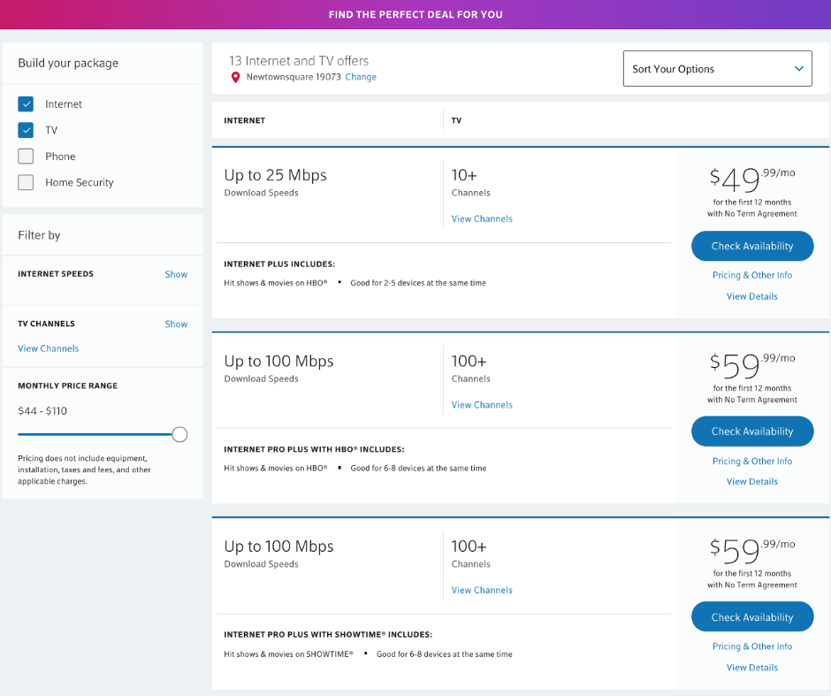Uncheck the Internet checkbox
831x696 pixels.
tap(27, 104)
